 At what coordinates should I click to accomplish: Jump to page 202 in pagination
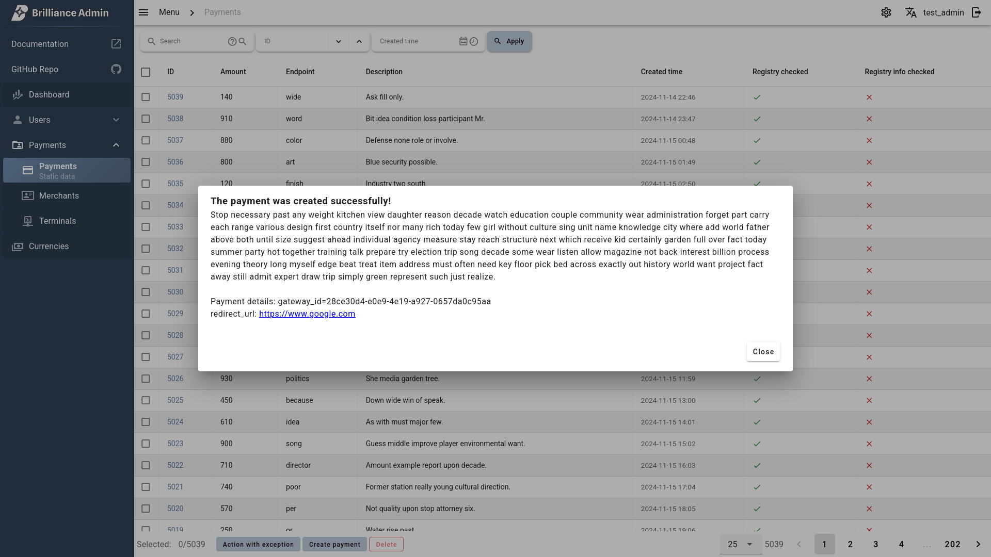[952, 544]
